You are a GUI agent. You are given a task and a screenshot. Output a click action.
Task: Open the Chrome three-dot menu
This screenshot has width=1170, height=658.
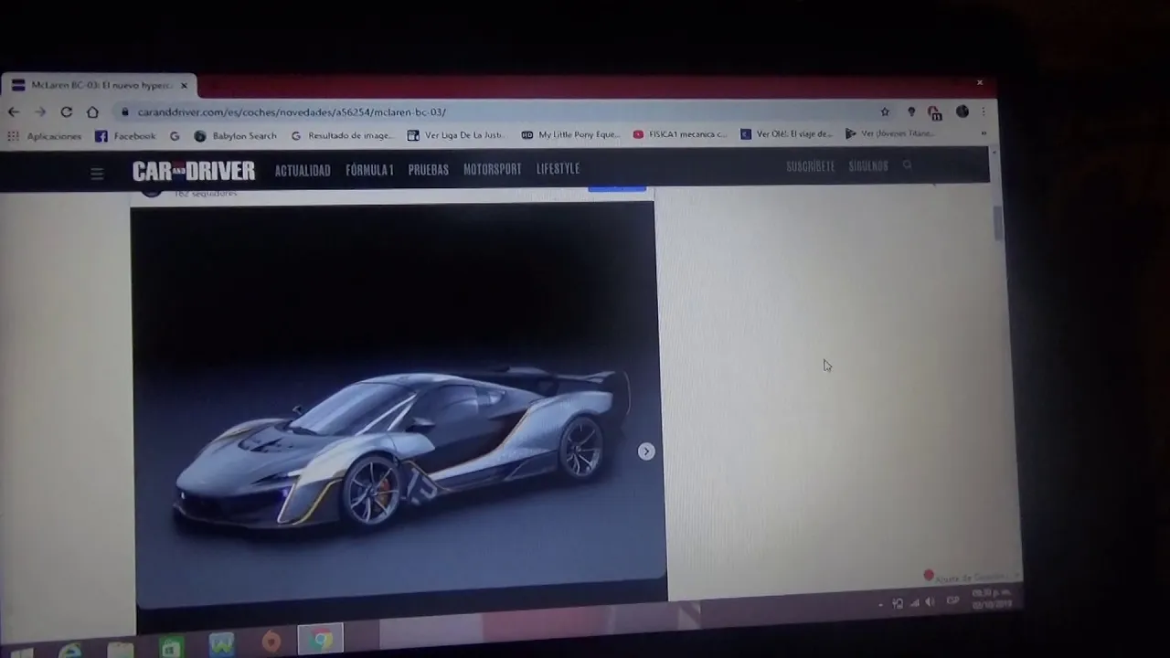point(984,111)
